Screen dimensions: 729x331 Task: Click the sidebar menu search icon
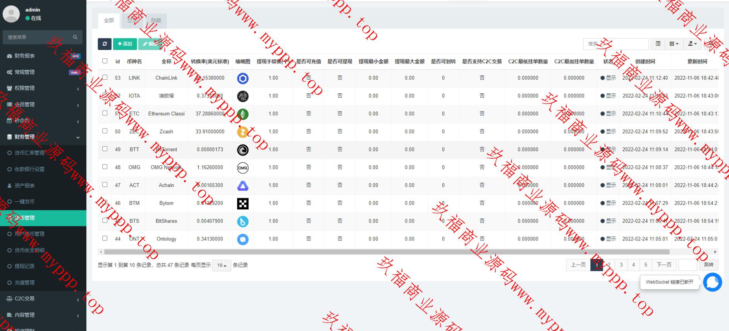(x=75, y=37)
